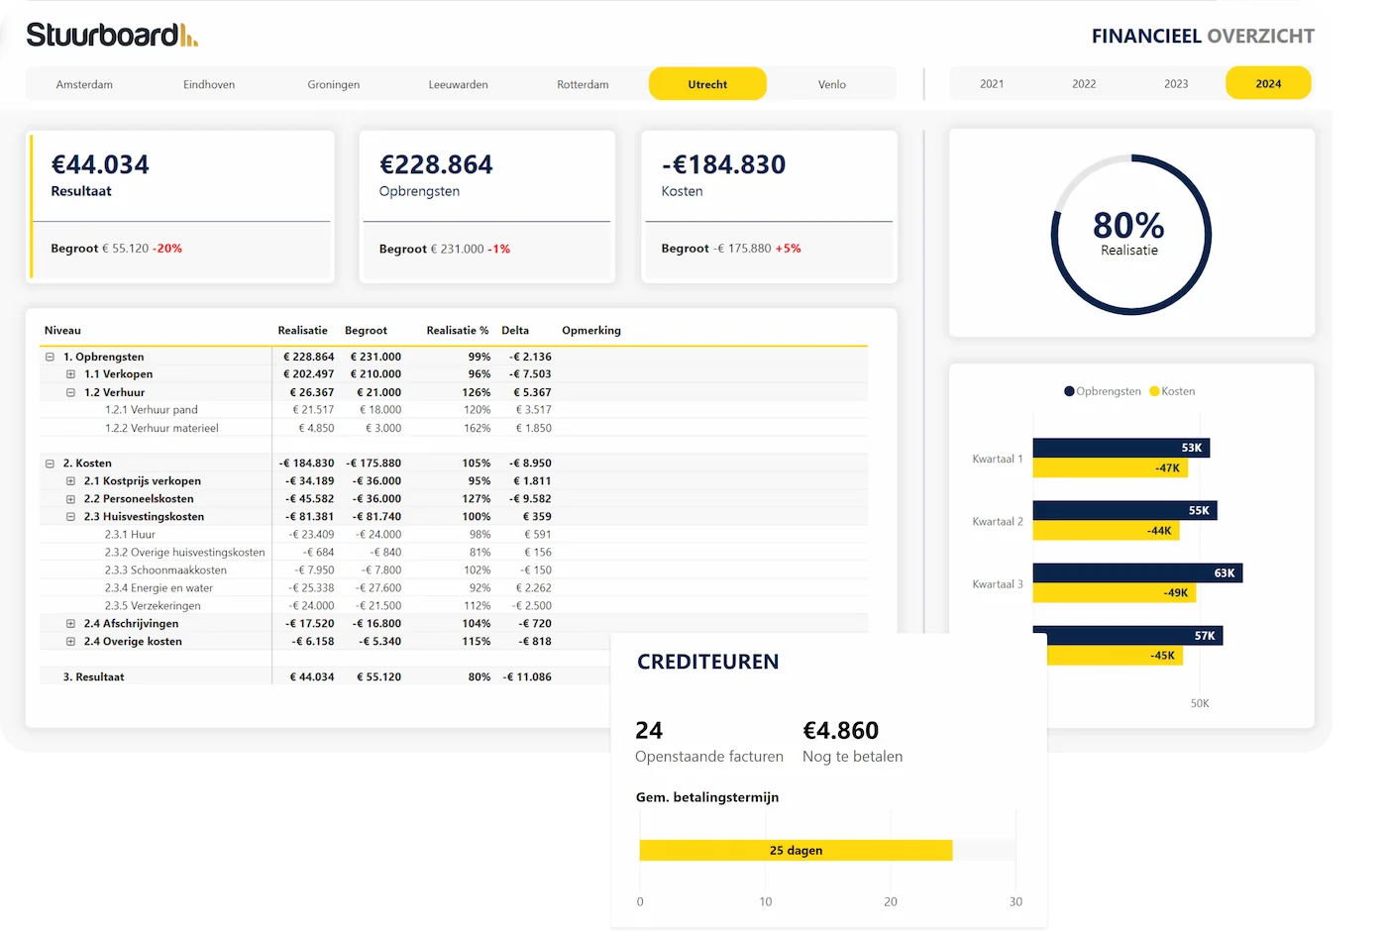Select the 1.2.1 Verhuur pand row
This screenshot has height=933, width=1387.
[454, 409]
